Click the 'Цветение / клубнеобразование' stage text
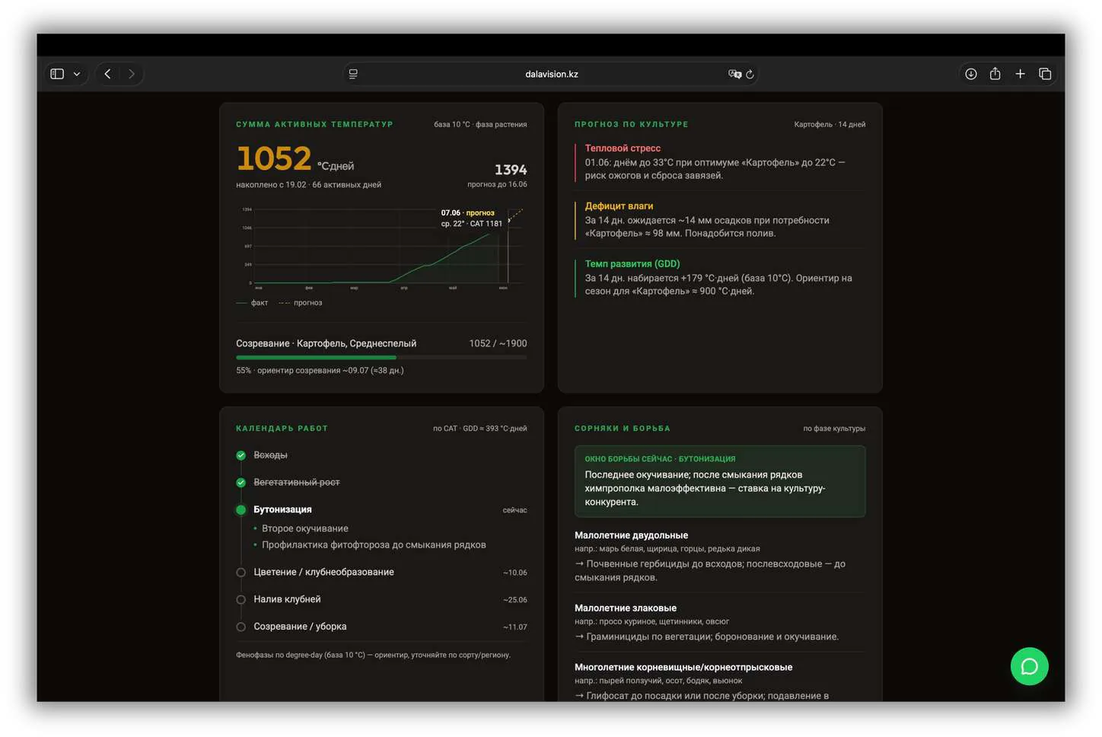Screen dimensions: 1102x737 [x=323, y=573]
